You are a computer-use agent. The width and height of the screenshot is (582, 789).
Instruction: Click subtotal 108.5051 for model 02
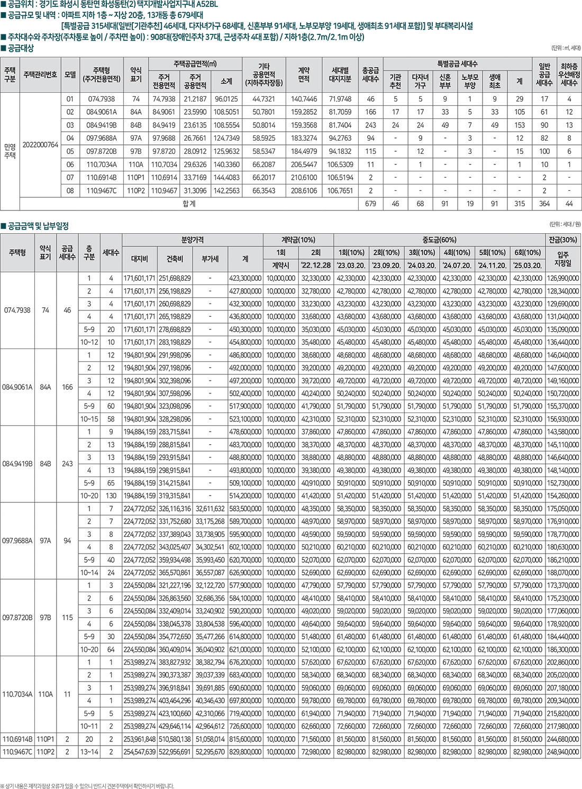pyautogui.click(x=226, y=112)
